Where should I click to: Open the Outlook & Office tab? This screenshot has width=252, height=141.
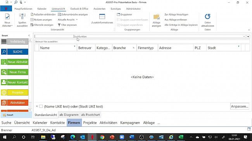click(x=79, y=9)
